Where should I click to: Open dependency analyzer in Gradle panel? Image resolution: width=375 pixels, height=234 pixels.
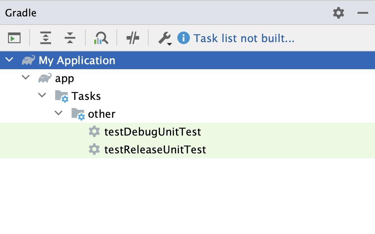pyautogui.click(x=101, y=38)
